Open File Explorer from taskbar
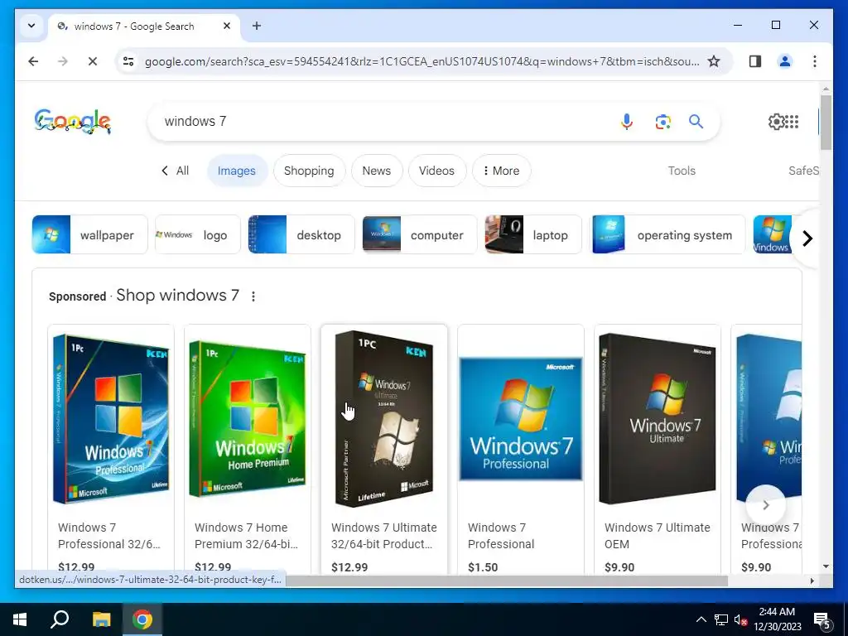This screenshot has height=636, width=848. 101,619
